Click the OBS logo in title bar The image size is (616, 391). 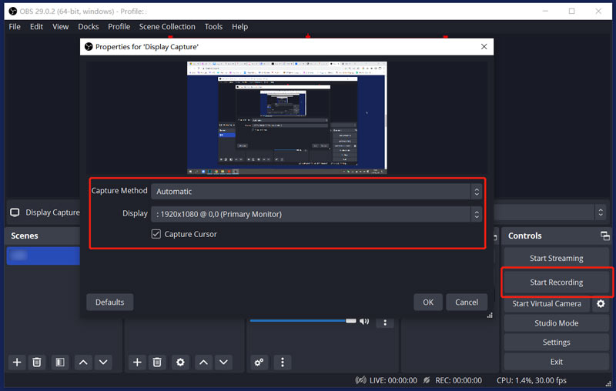click(12, 11)
